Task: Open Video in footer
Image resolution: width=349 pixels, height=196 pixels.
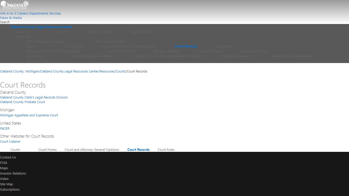Action: click(4, 179)
